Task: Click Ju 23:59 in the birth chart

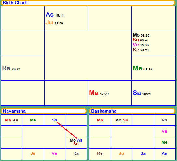Action: click(x=54, y=22)
